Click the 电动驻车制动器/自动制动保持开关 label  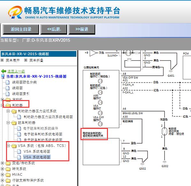click(x=93, y=134)
